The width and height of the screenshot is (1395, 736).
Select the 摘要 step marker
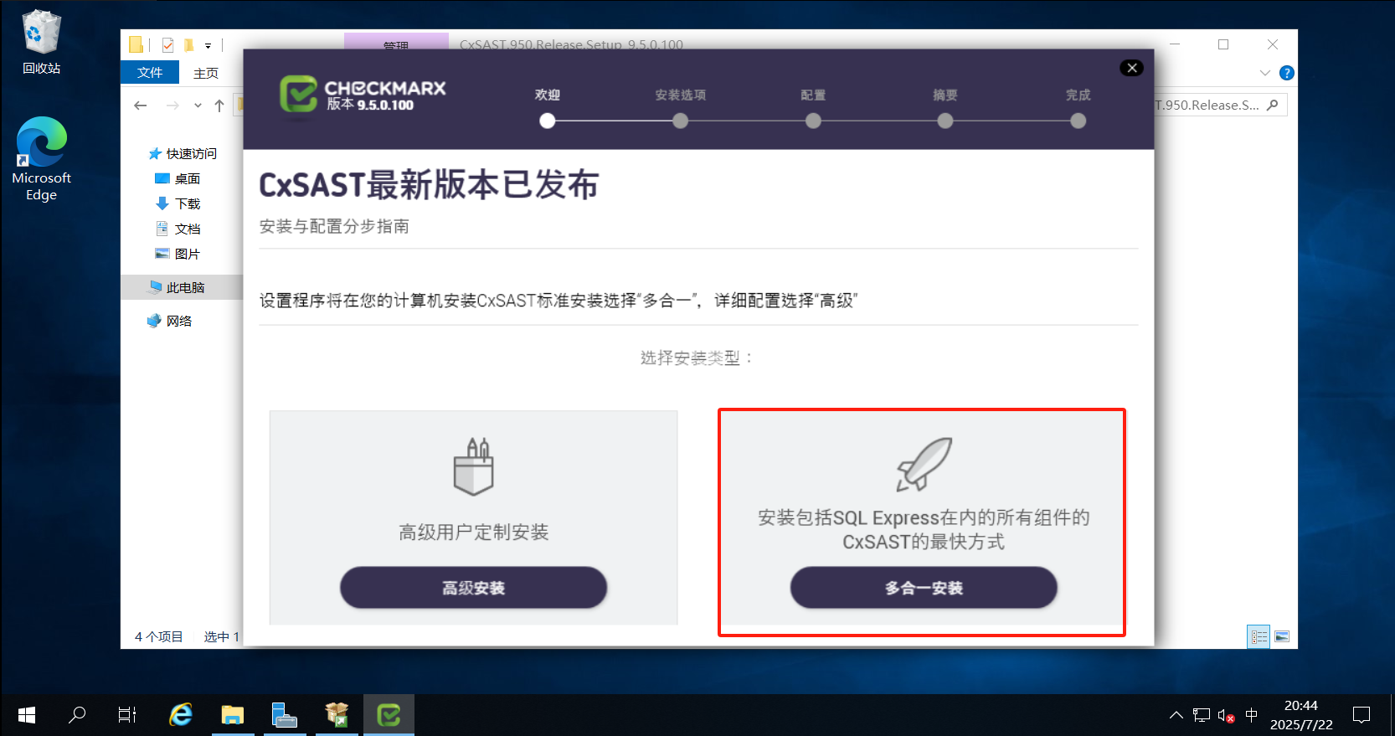point(945,121)
